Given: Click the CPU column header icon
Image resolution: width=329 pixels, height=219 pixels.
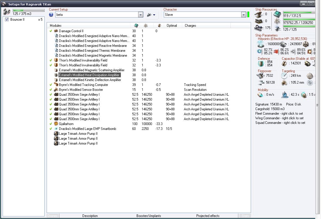Looking at the screenshot, I should click(x=136, y=26).
